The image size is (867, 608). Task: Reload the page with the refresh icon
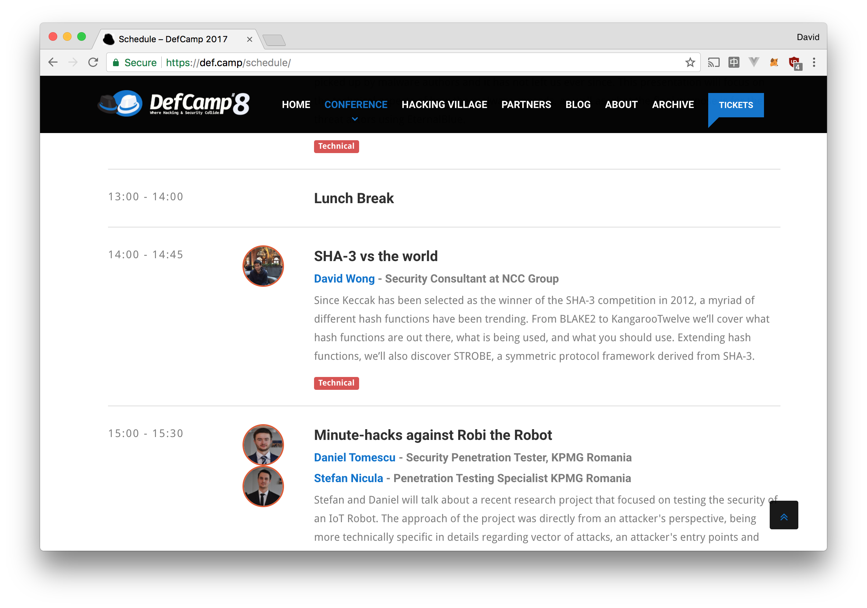tap(93, 62)
